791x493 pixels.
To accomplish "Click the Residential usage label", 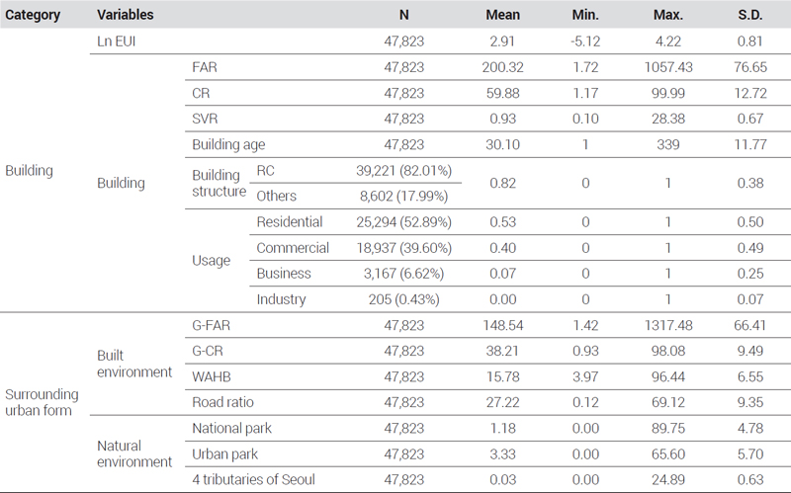I will (x=289, y=221).
